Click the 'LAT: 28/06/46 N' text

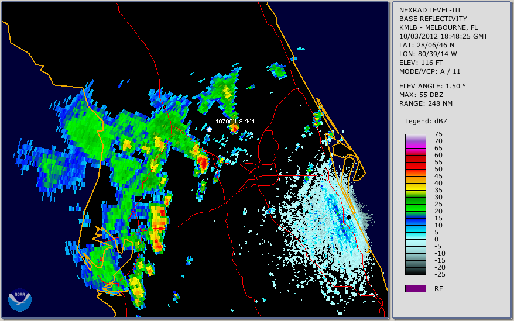(x=426, y=45)
